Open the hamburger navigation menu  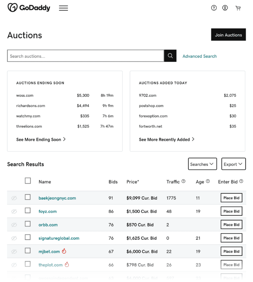pos(63,8)
